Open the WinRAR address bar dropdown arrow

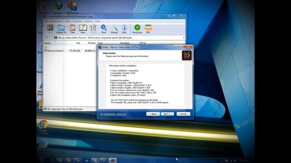(184, 38)
